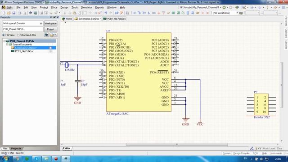The height and width of the screenshot is (162, 288).
Task: Select the GND power port icon
Action: (x=159, y=13)
